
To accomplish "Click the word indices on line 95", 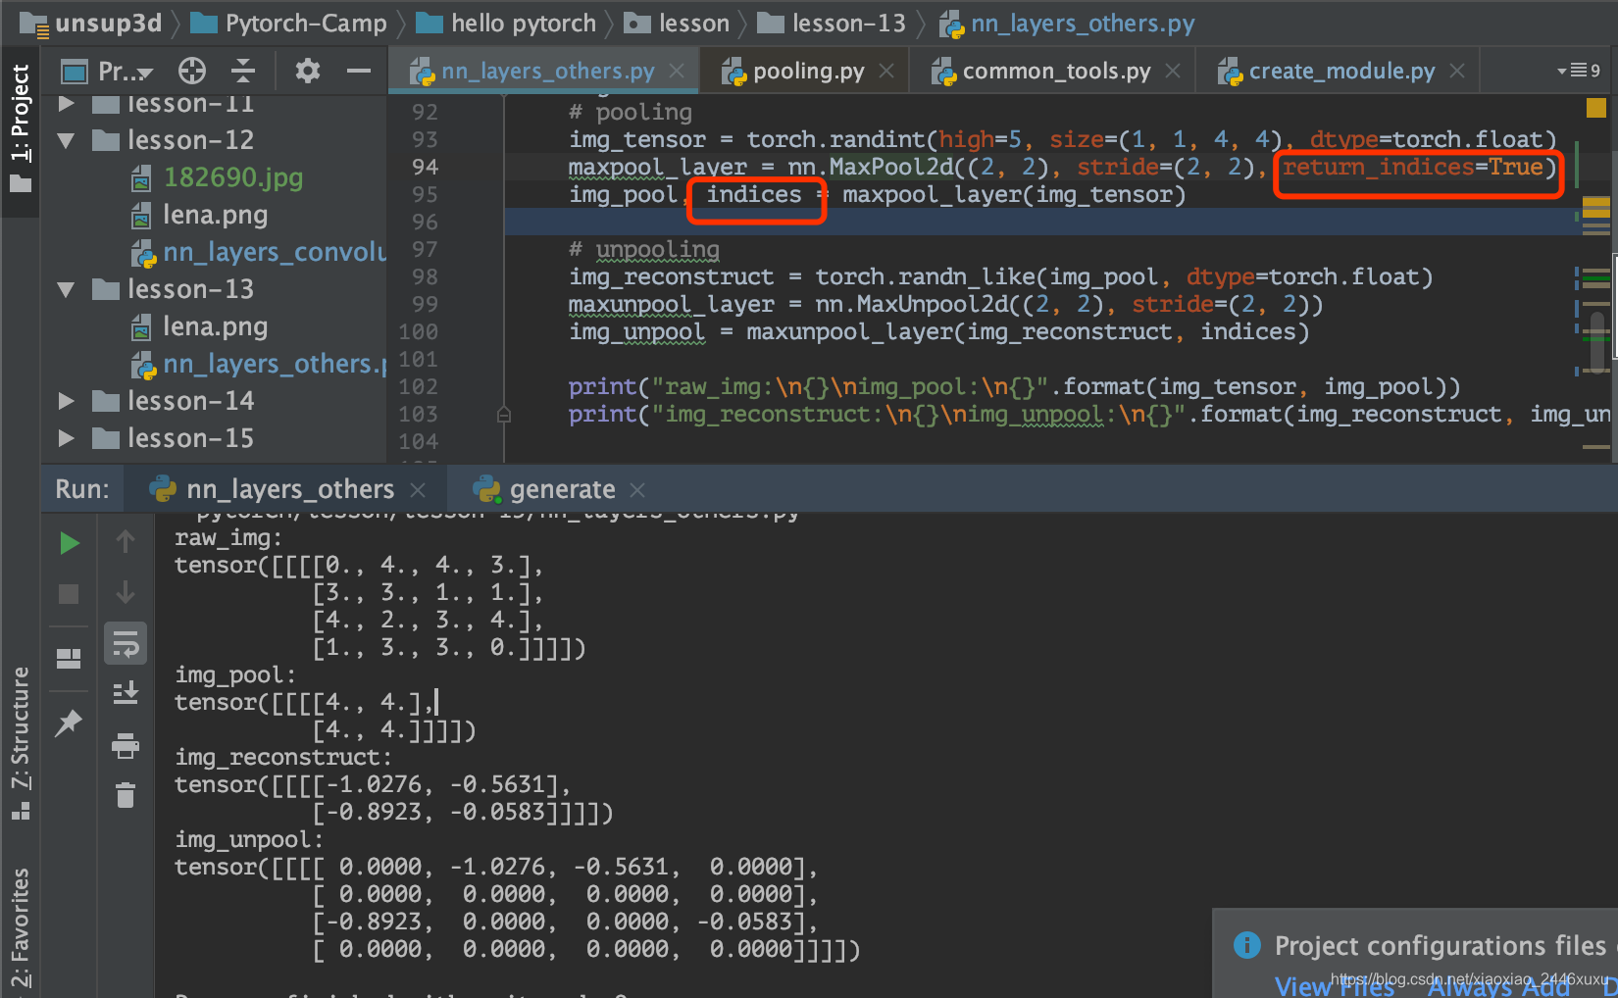I will (x=754, y=194).
